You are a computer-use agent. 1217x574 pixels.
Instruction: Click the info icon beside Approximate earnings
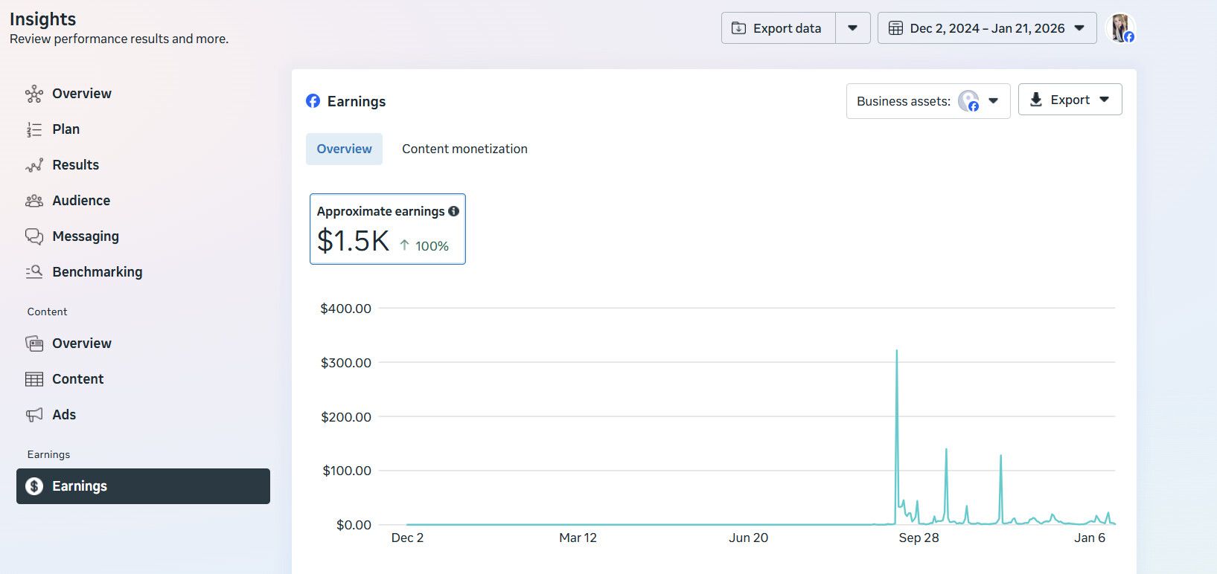(453, 211)
